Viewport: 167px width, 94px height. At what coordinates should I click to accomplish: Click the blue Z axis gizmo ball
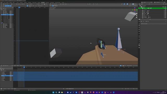(x=135, y=8)
